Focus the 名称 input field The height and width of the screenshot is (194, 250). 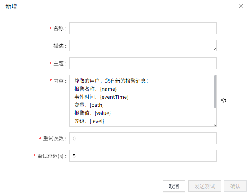pos(143,28)
